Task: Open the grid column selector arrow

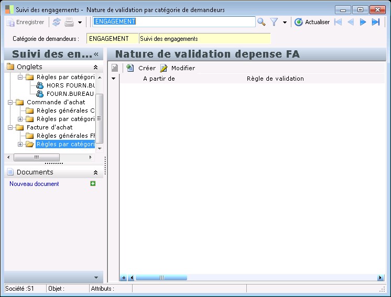Action: (x=113, y=79)
